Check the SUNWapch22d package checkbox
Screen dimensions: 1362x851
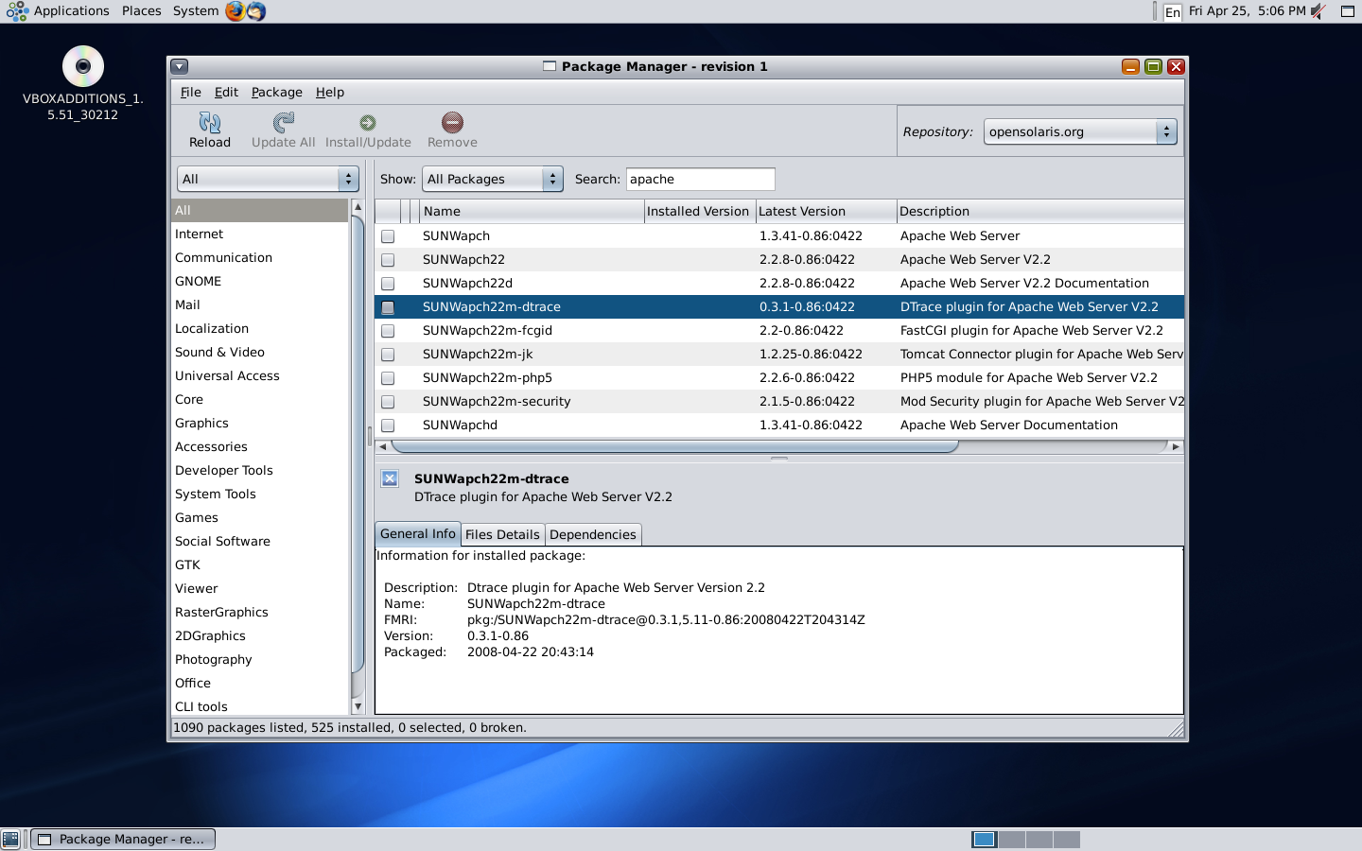[388, 284]
